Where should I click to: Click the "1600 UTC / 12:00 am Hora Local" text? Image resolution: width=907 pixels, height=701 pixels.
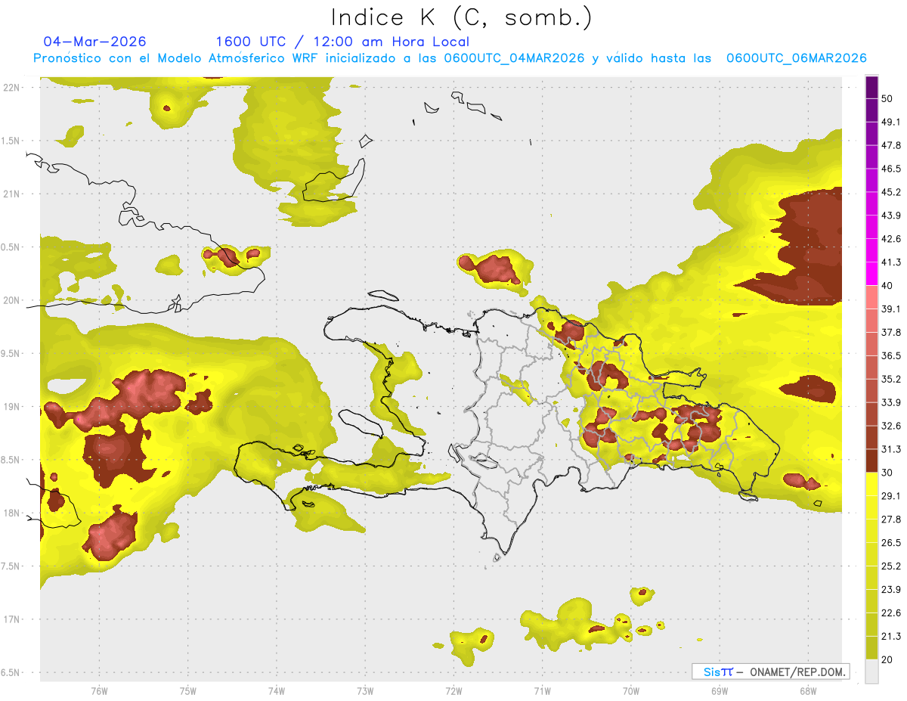342,42
